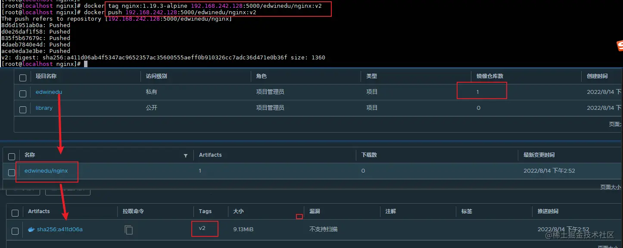Open filter icon in 名称 column header
The image size is (623, 248).
point(186,155)
